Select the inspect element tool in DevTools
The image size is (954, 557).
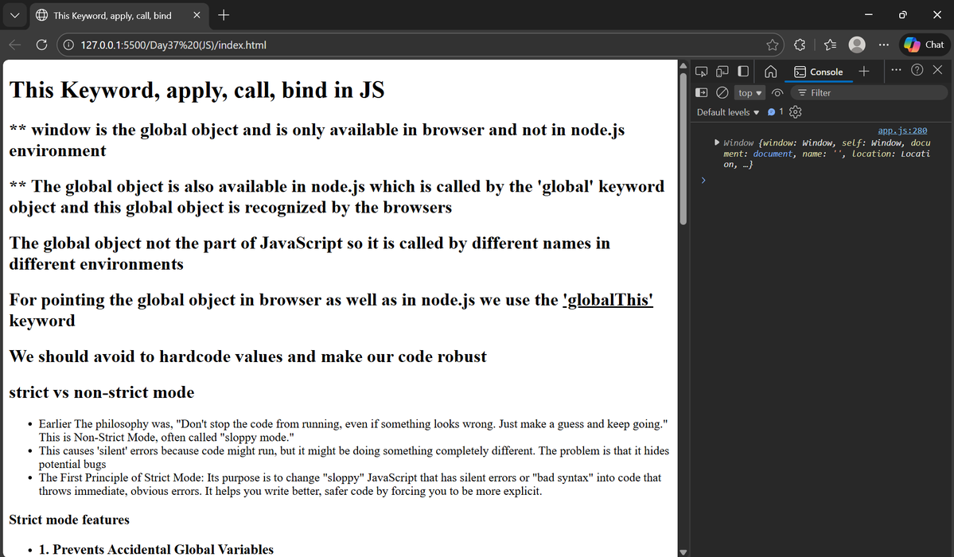click(702, 71)
